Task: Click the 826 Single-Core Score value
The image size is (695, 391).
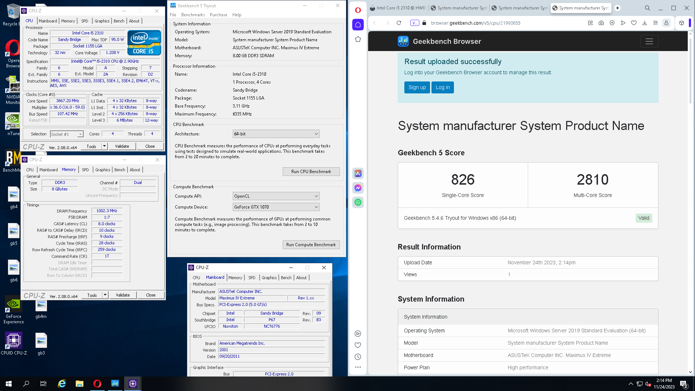Action: point(463,180)
